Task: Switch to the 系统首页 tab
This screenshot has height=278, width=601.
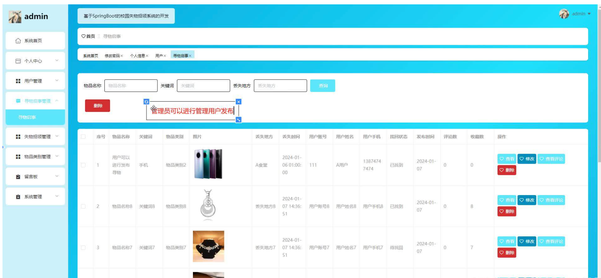Action: tap(91, 56)
